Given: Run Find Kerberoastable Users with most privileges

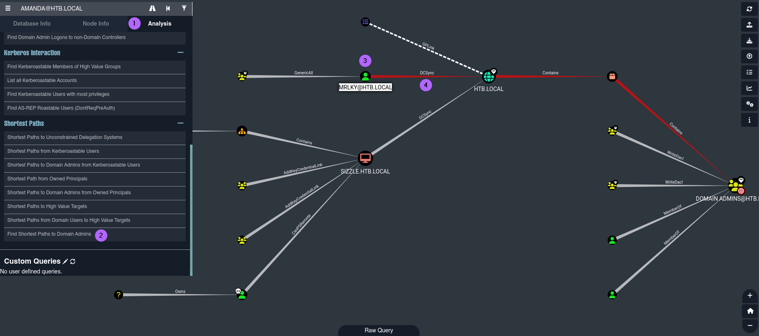Looking at the screenshot, I should point(94,94).
